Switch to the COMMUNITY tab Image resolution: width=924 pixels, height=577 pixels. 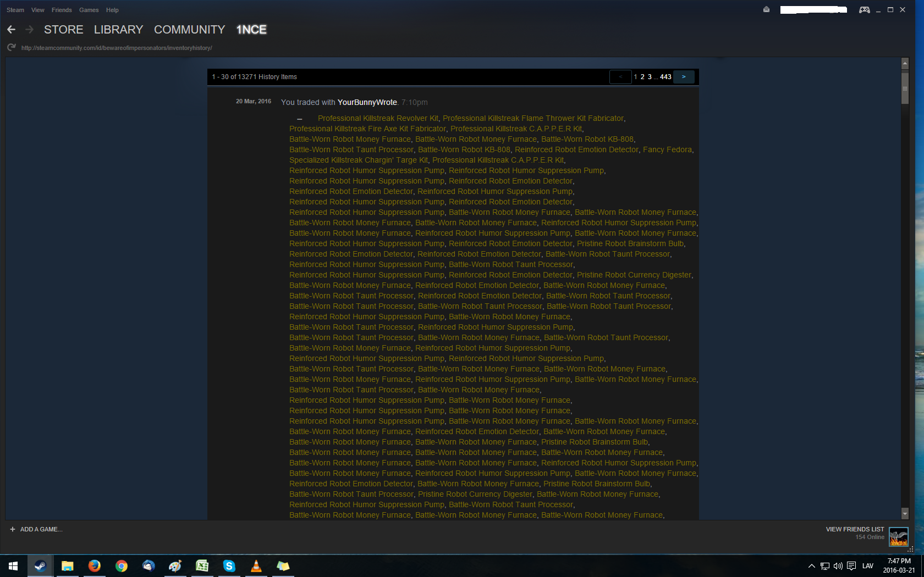click(189, 30)
